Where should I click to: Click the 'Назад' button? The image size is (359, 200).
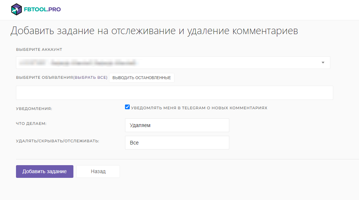point(98,171)
